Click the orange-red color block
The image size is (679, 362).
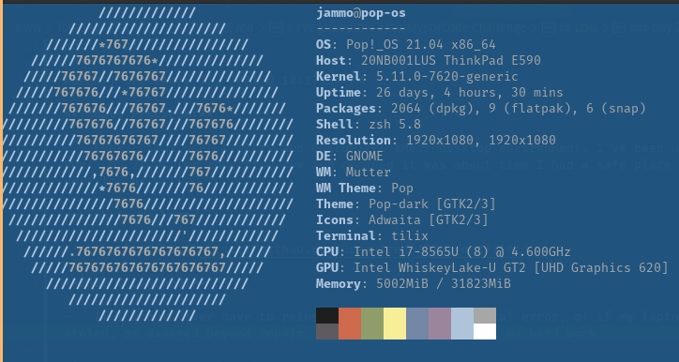[350, 324]
